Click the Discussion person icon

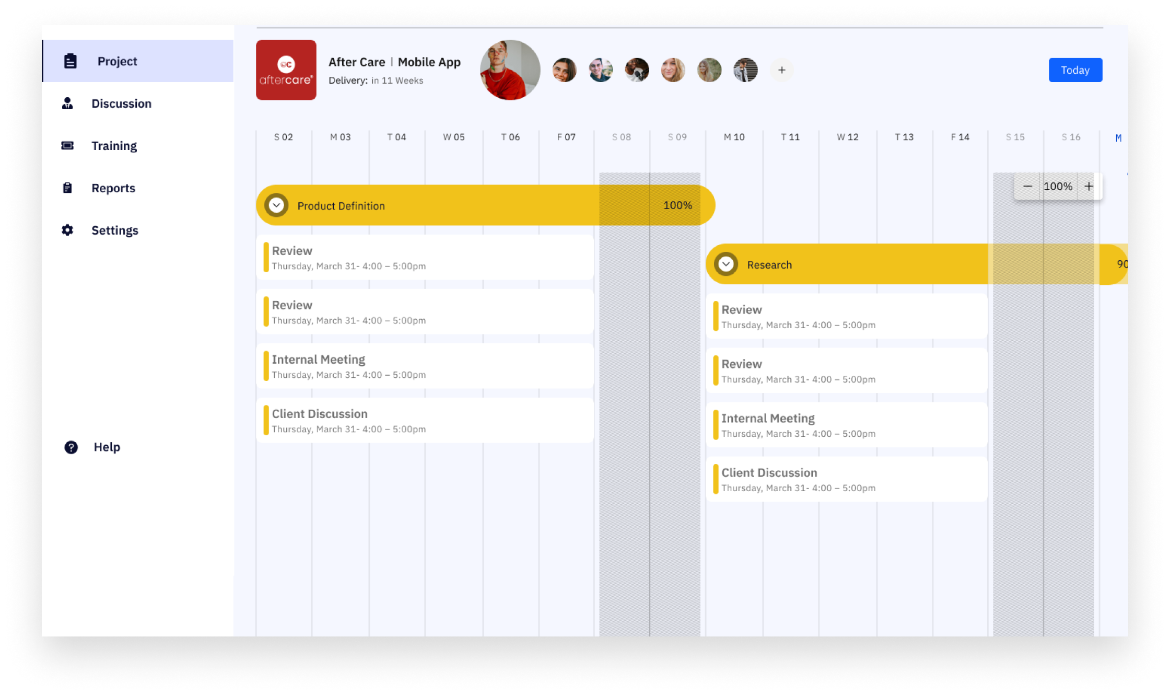67,103
